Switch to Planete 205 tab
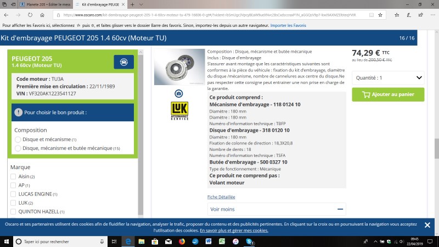 pyautogui.click(x=46, y=4)
